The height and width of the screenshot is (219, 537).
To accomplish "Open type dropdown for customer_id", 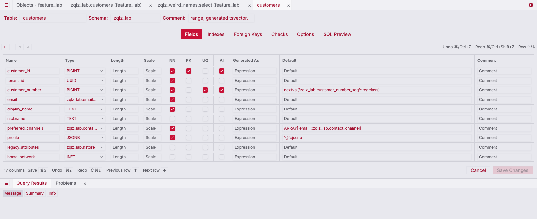I will (x=85, y=71).
